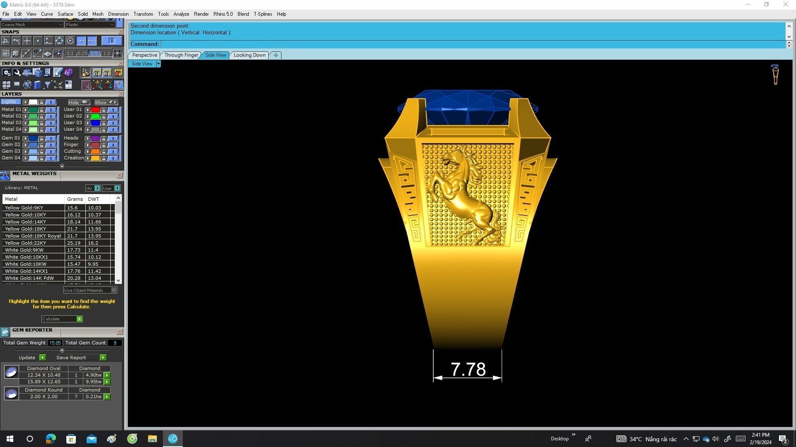Click the Finger layer color swatch
Viewport: 796px width, 447px height.
click(96, 145)
